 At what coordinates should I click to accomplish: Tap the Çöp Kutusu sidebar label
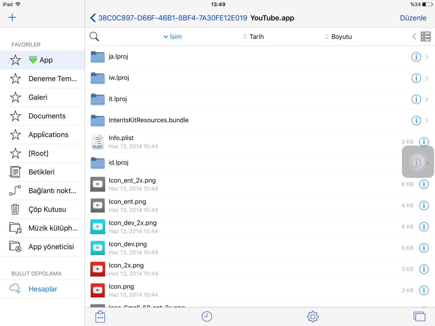(x=47, y=209)
